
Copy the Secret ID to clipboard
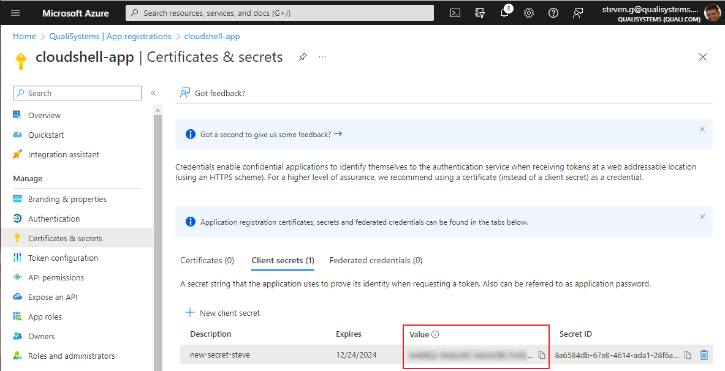click(688, 355)
